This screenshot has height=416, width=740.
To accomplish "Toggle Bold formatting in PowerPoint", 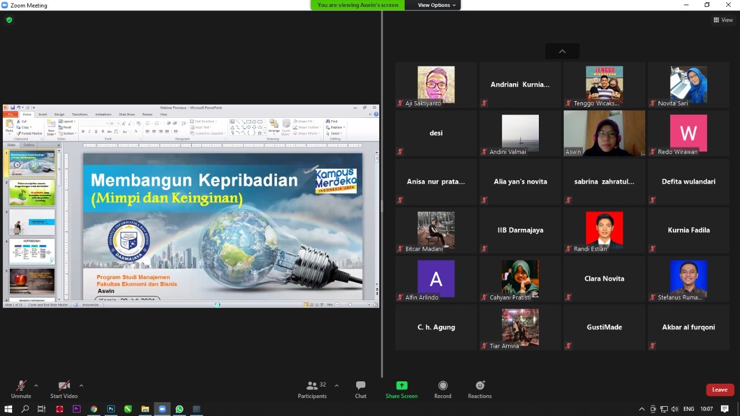I will (x=84, y=132).
